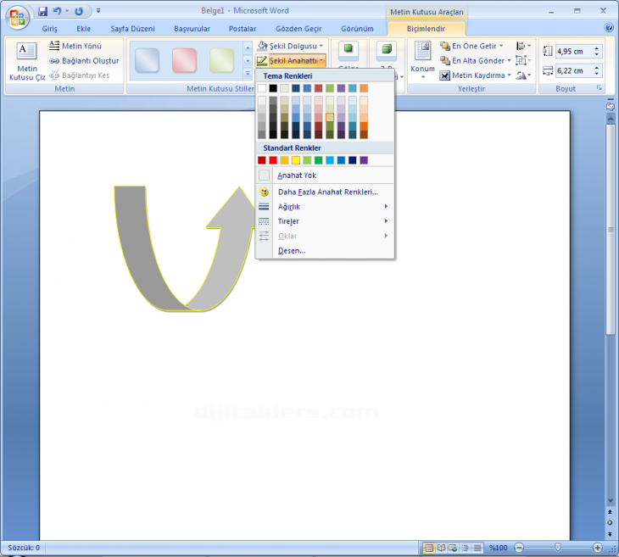The image size is (619, 557).
Task: Change text direction with Metin Yönü
Action: [x=75, y=46]
